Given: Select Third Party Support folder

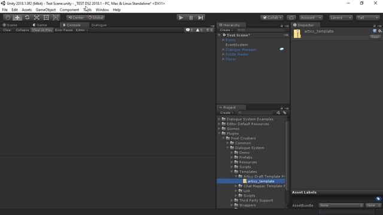Looking at the screenshot, I should pyautogui.click(x=256, y=201).
